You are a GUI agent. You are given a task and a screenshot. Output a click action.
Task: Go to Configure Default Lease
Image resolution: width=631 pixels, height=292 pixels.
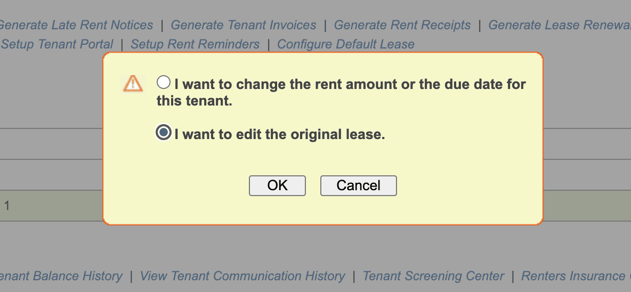pos(346,44)
